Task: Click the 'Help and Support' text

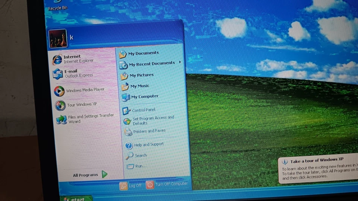Action: tap(149, 144)
